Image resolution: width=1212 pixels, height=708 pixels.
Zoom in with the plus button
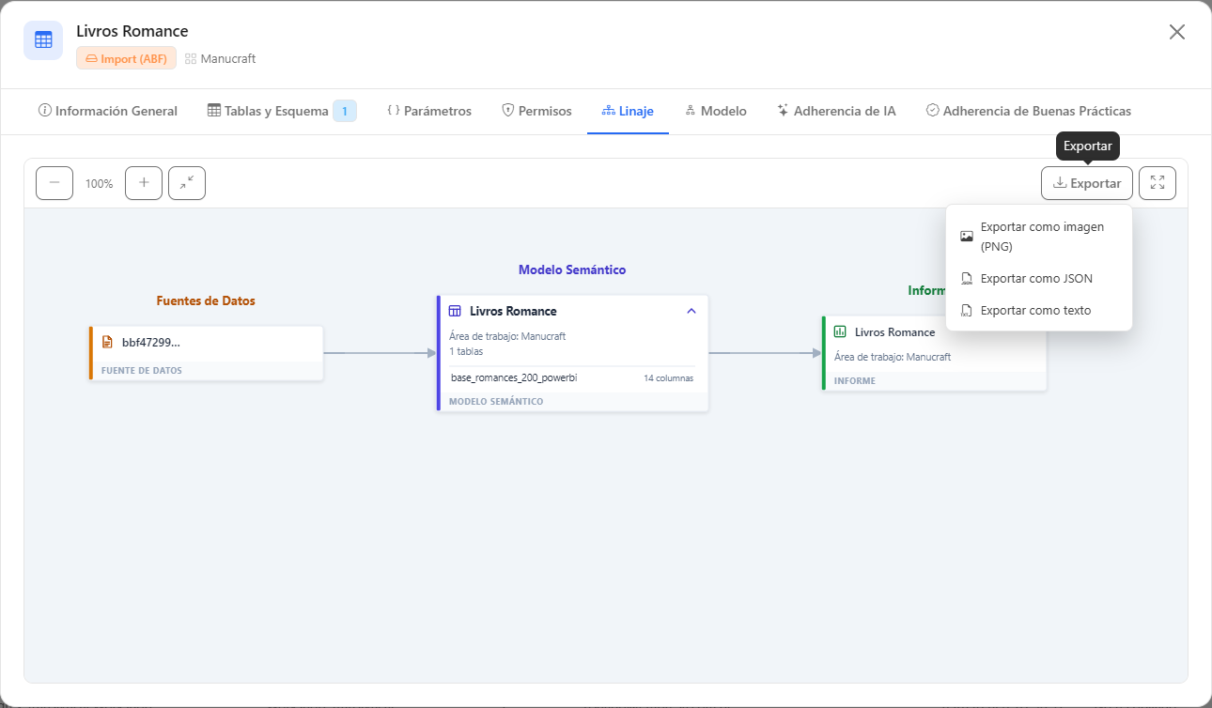point(144,183)
